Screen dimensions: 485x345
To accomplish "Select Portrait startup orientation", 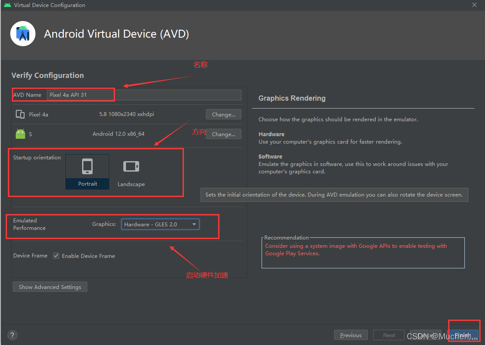I will pyautogui.click(x=87, y=172).
